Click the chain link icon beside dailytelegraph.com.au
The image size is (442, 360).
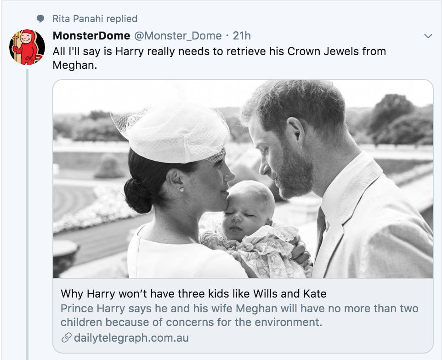[67, 338]
